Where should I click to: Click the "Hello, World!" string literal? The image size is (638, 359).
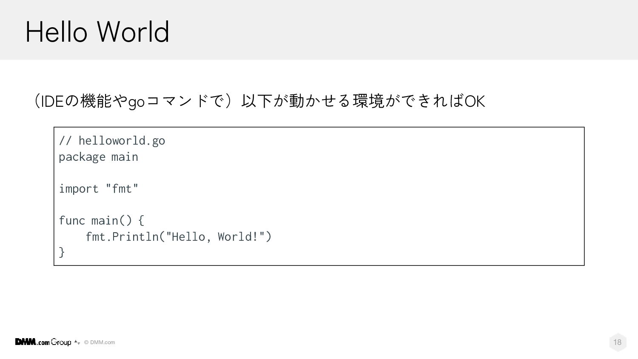(x=215, y=236)
